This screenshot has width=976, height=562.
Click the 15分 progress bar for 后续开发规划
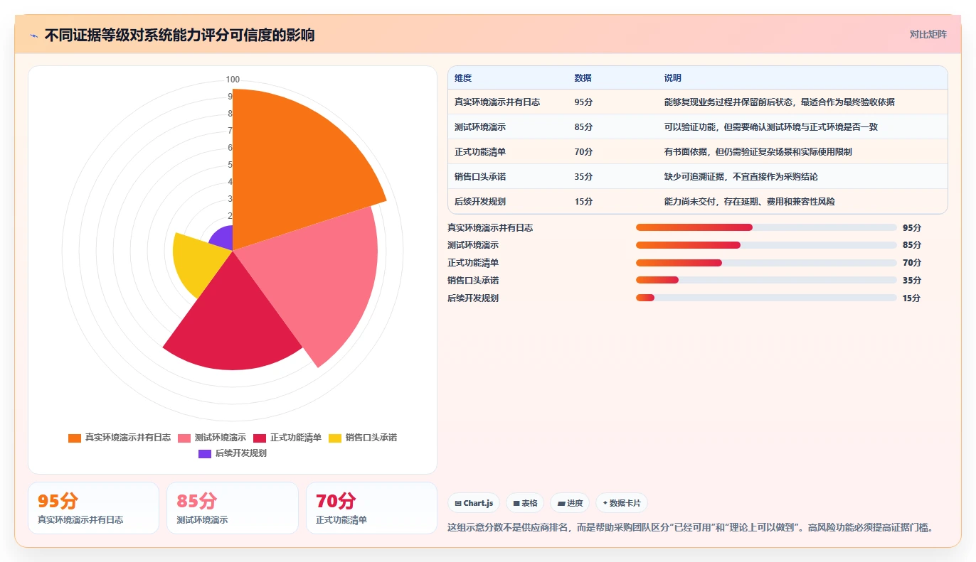766,298
